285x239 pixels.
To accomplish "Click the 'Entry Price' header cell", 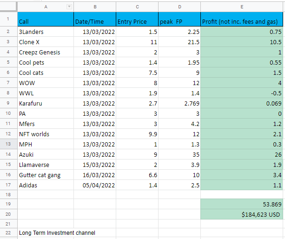I will pos(137,19).
